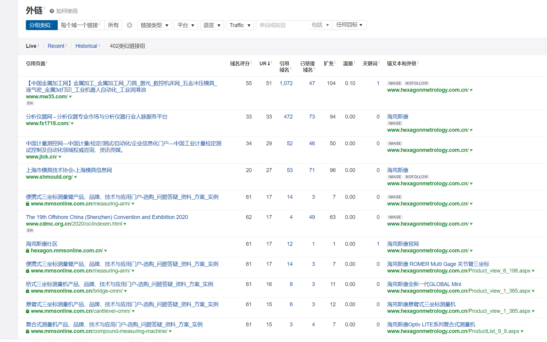Open referring domains count 472
The image size is (547, 342).
(288, 117)
